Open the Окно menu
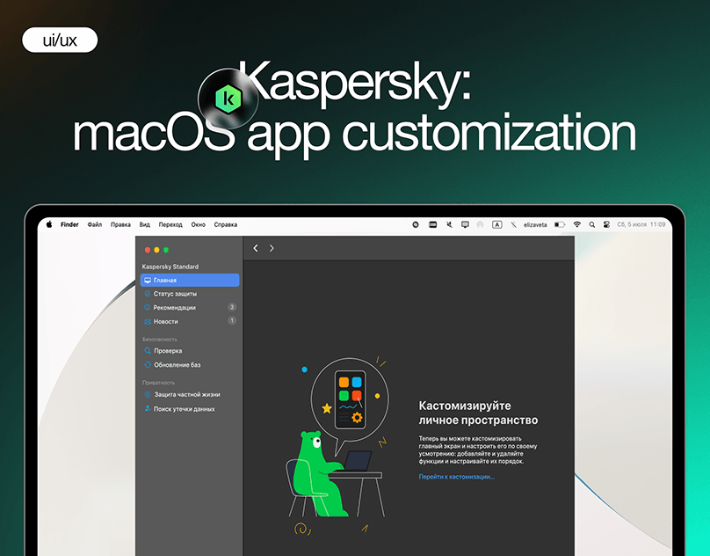The image size is (710, 556). click(x=198, y=224)
